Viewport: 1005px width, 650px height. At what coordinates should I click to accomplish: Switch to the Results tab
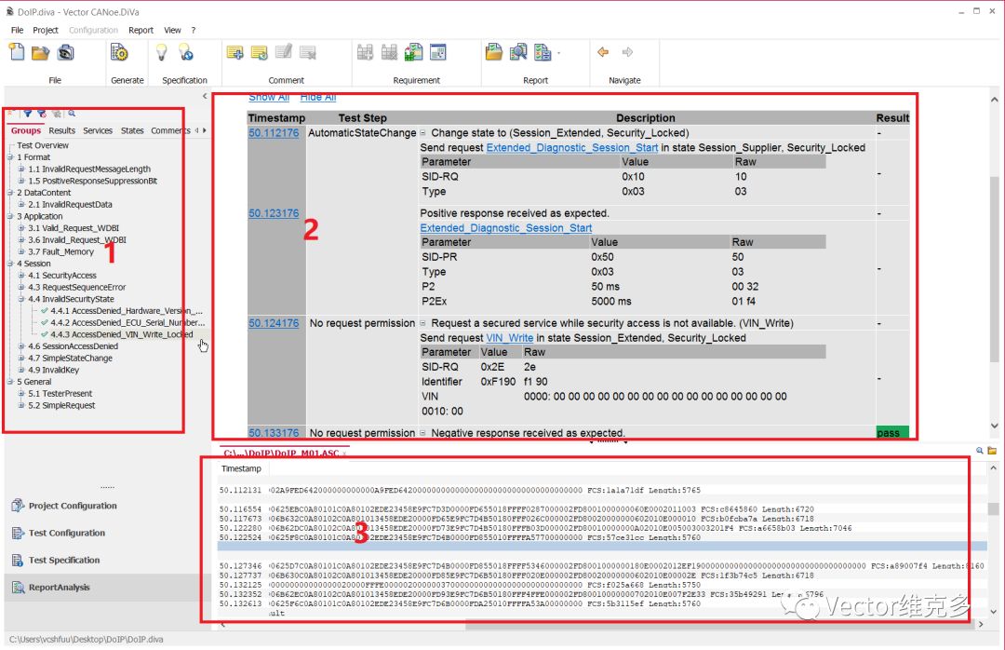point(62,130)
